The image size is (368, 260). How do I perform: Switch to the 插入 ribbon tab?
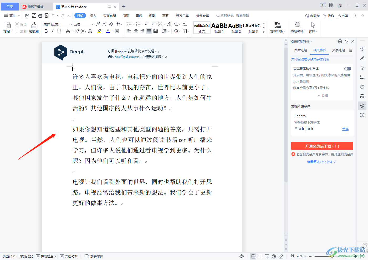point(93,15)
